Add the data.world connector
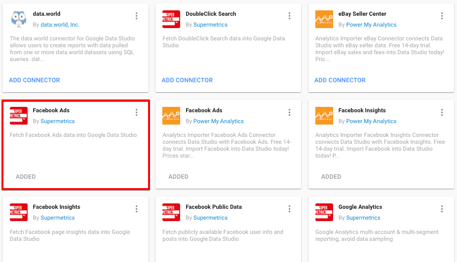The image size is (457, 262). tap(35, 80)
